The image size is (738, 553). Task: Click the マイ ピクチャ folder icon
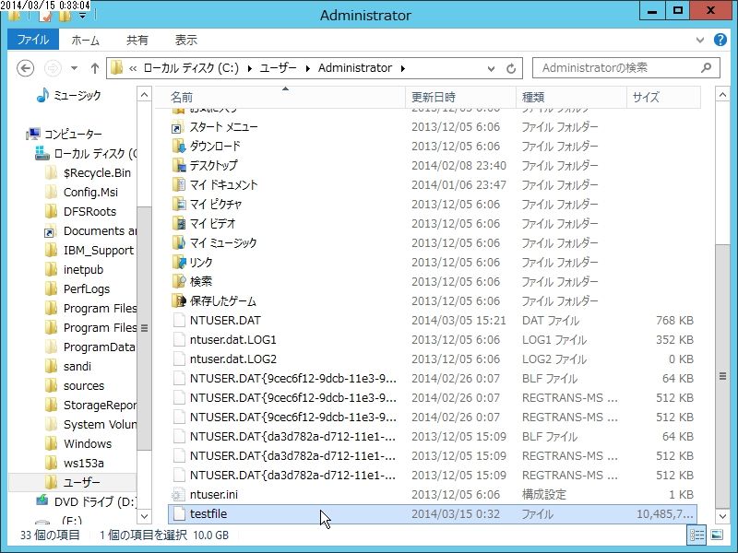click(x=178, y=204)
